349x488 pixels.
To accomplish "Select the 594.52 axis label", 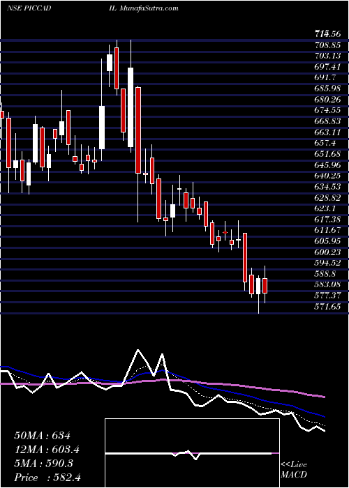I will tap(327, 263).
